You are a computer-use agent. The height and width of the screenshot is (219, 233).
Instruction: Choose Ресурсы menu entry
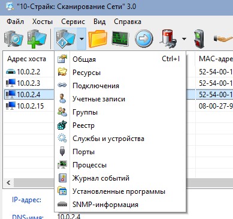(x=120, y=72)
